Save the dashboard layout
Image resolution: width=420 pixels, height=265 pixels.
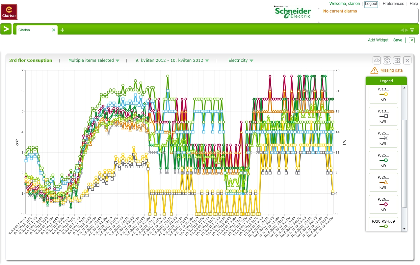point(398,40)
